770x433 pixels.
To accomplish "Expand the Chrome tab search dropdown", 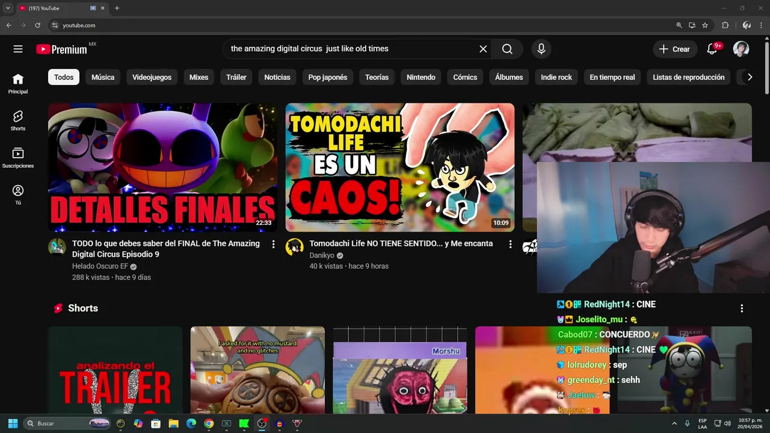I will coord(8,8).
